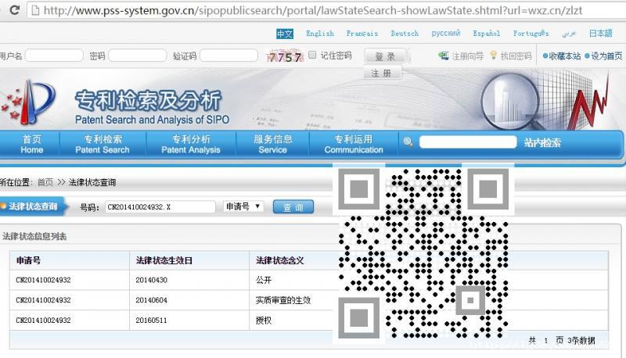Open the 服务信息 Service menu
The width and height of the screenshot is (626, 358).
(272, 144)
